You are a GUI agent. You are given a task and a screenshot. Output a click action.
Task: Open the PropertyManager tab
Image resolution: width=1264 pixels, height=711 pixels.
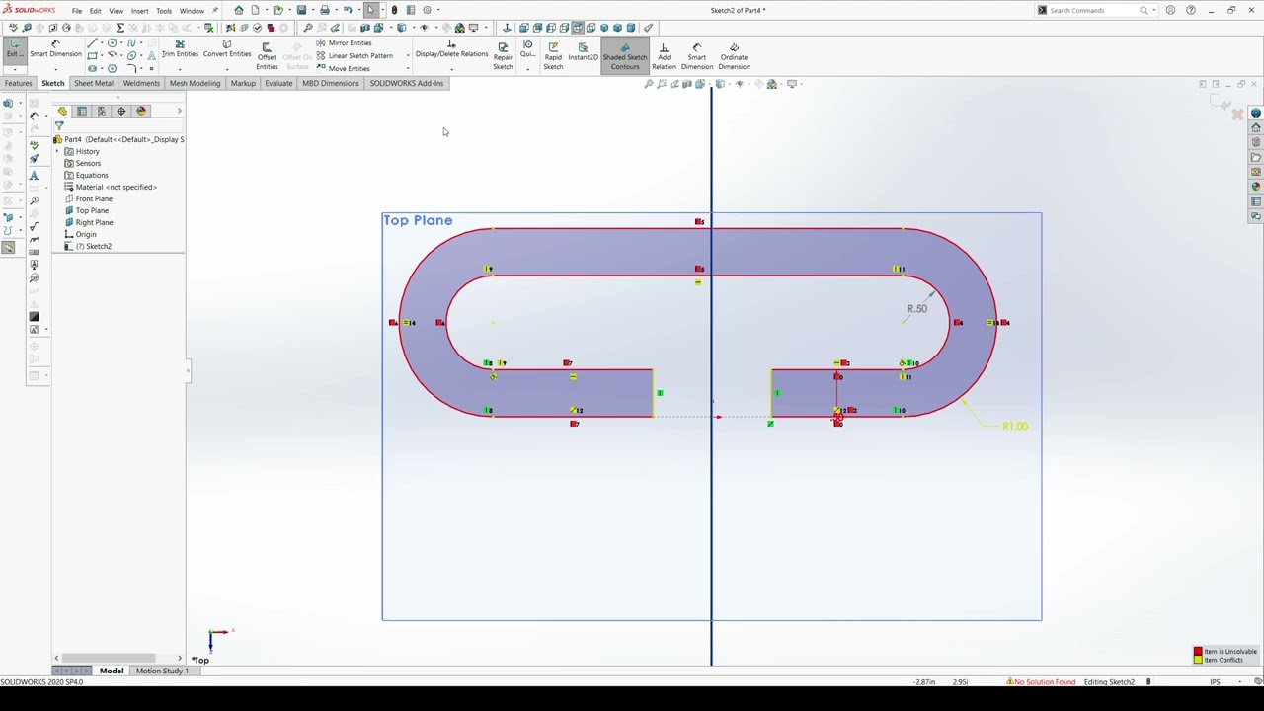82,111
